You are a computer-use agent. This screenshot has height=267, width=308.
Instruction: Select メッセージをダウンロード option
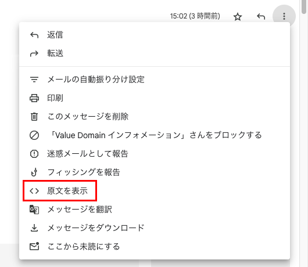[155, 228]
